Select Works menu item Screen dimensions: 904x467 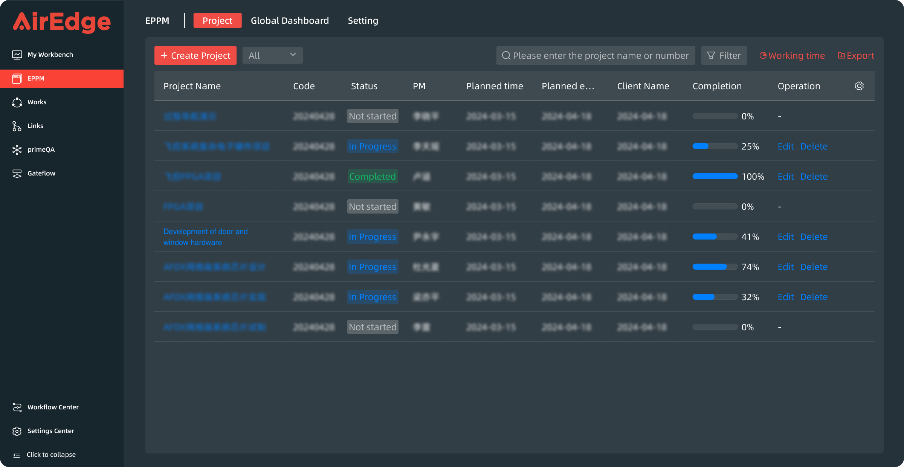62,102
